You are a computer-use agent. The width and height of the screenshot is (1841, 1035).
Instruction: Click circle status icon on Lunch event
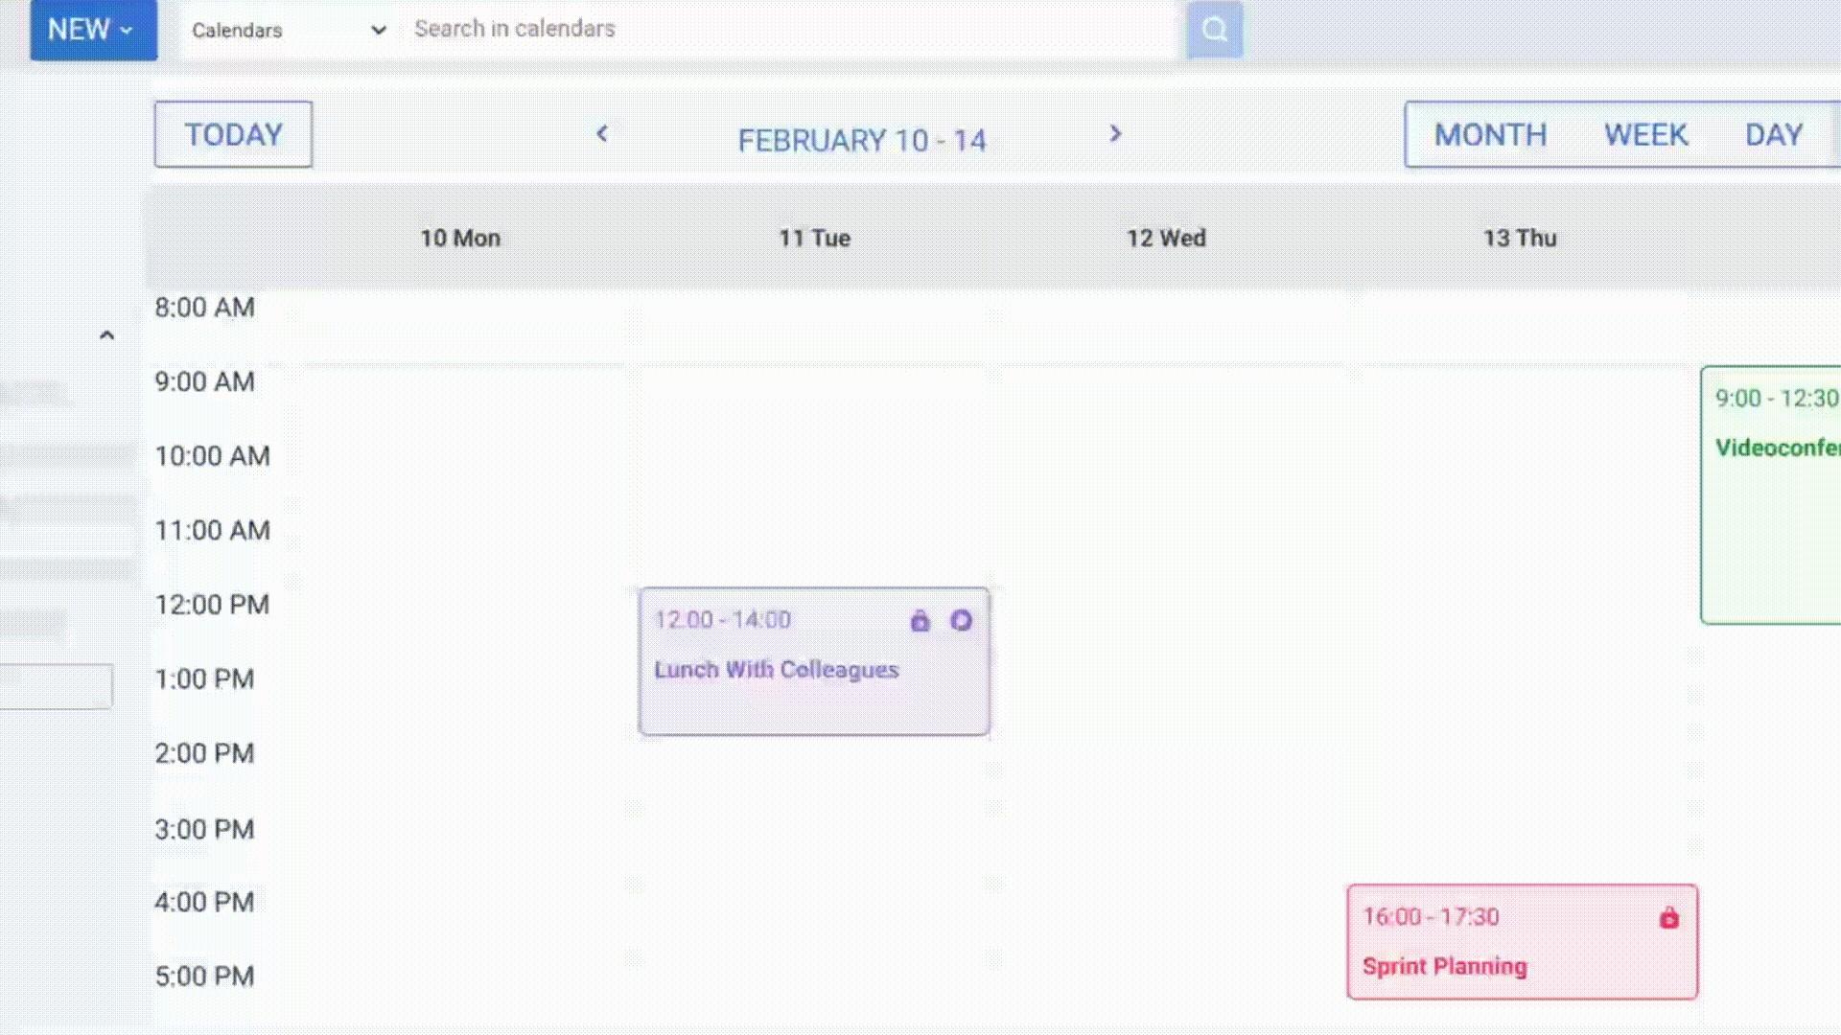click(x=961, y=621)
